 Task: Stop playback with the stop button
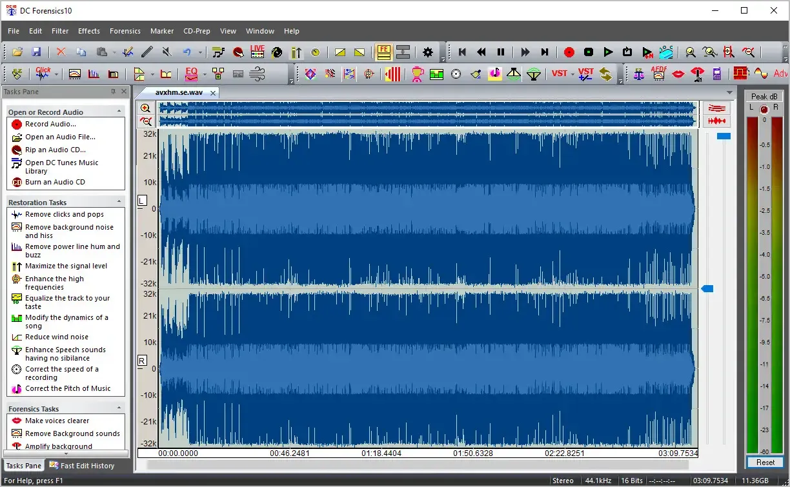click(x=589, y=52)
